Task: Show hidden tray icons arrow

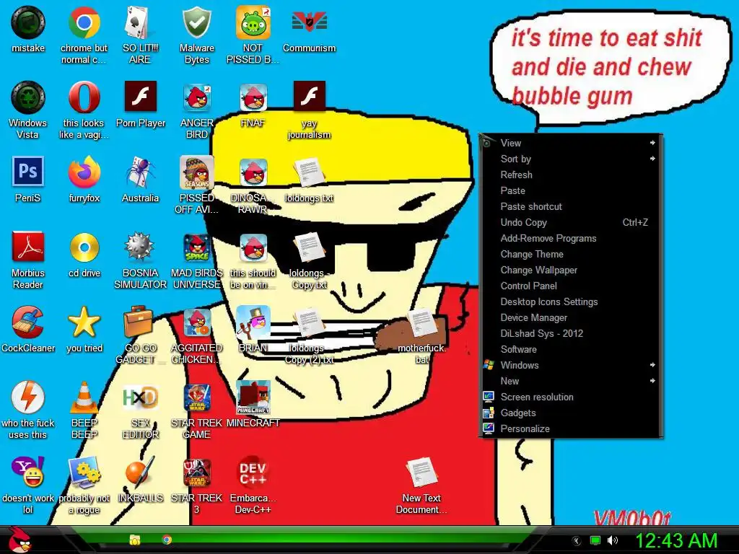Action: (x=577, y=541)
